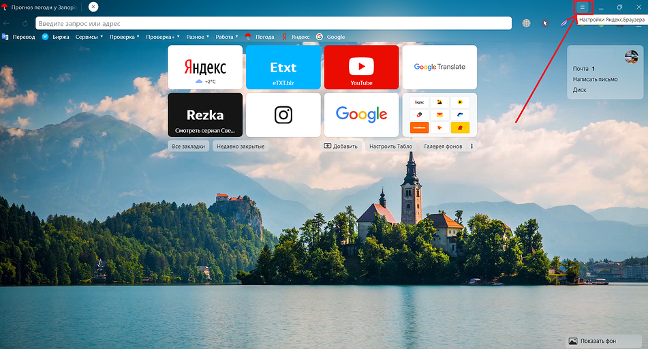The height and width of the screenshot is (349, 648).
Task: Expand the Проверка+ bookmarks folder
Action: coord(163,37)
